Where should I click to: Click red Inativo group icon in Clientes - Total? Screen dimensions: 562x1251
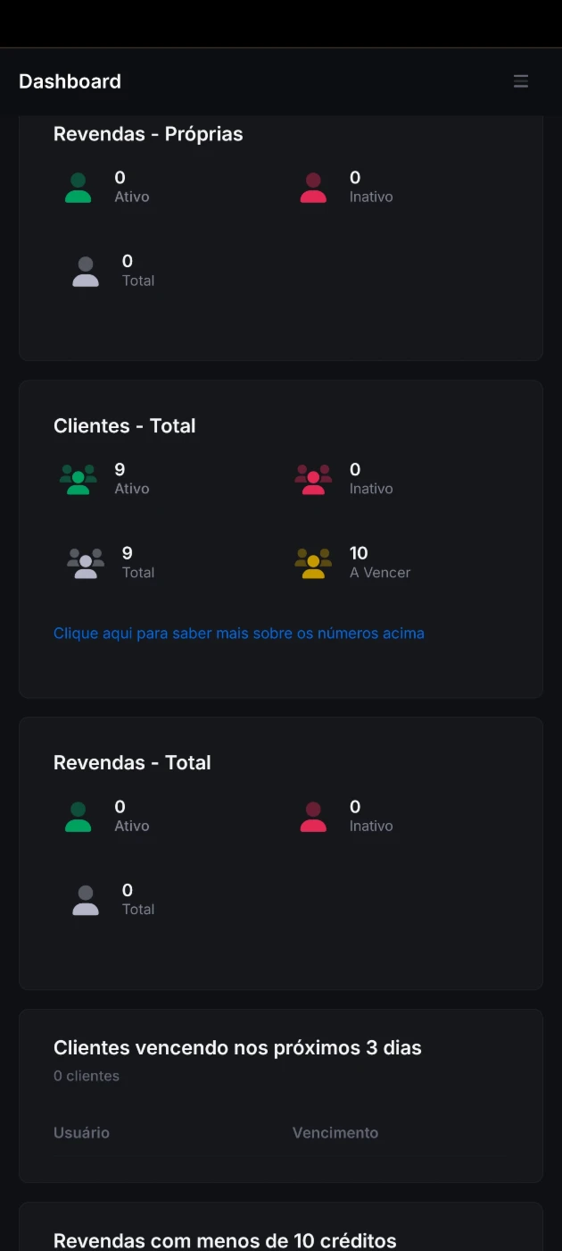click(x=313, y=480)
